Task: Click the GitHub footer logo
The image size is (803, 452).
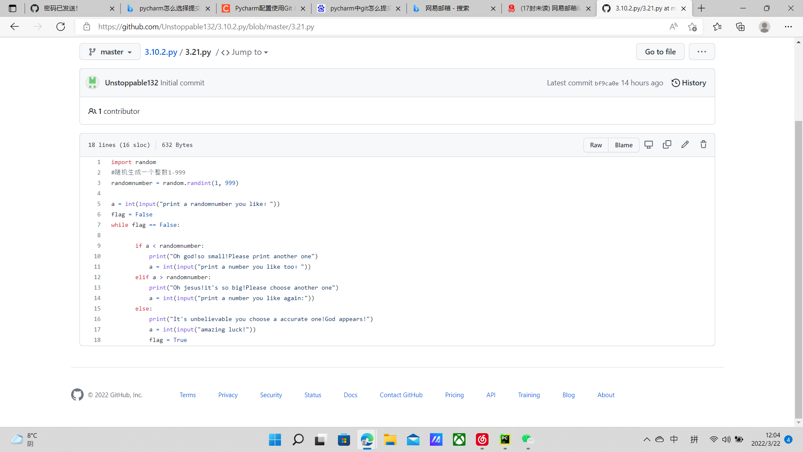Action: coord(77,395)
